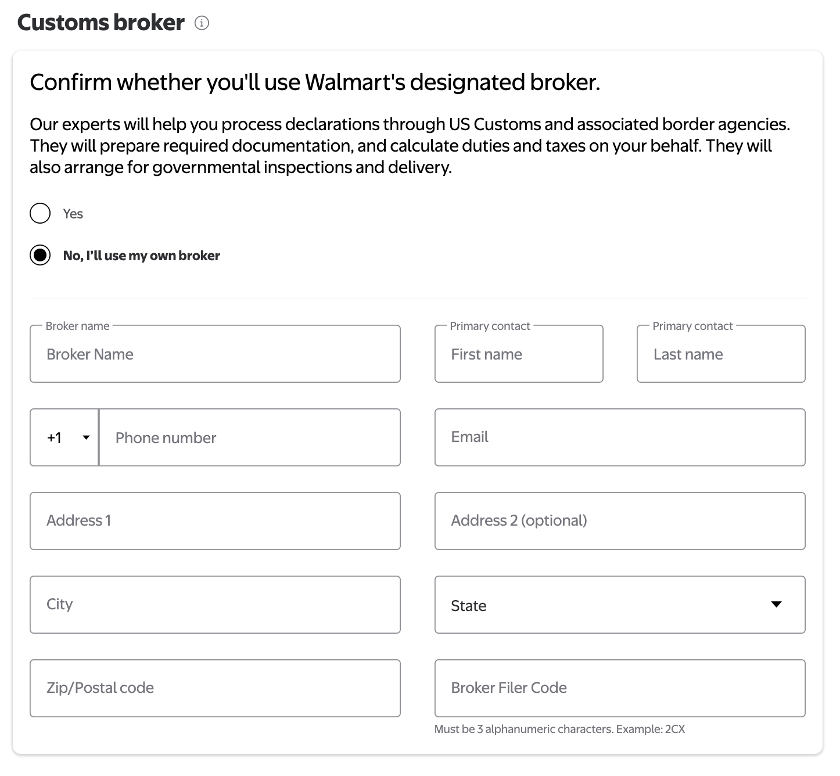
Task: Click the Yes option label
Action: click(x=73, y=214)
